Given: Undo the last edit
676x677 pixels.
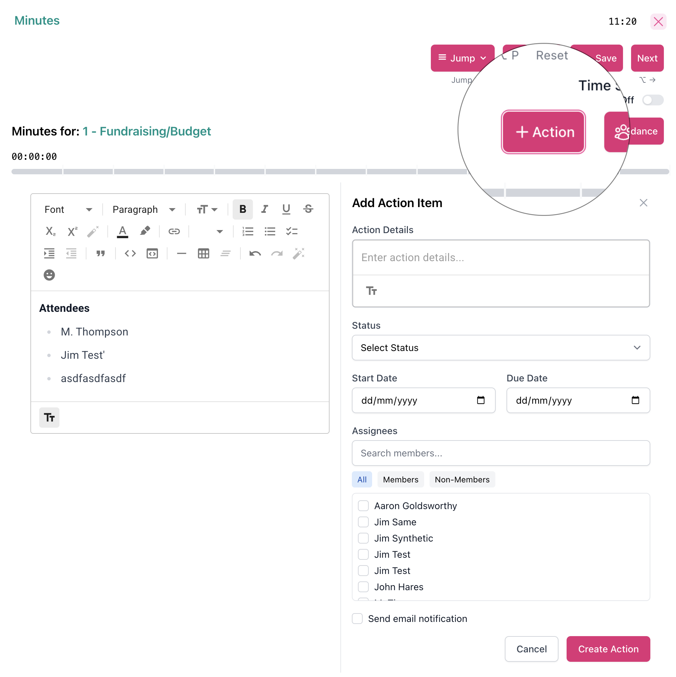Looking at the screenshot, I should point(255,253).
